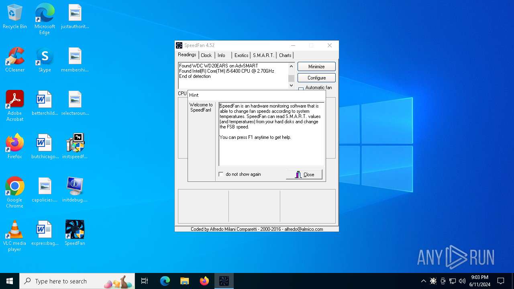This screenshot has height=289, width=514.
Task: Switch to the S.M.A.R.T. tab
Action: [x=263, y=55]
